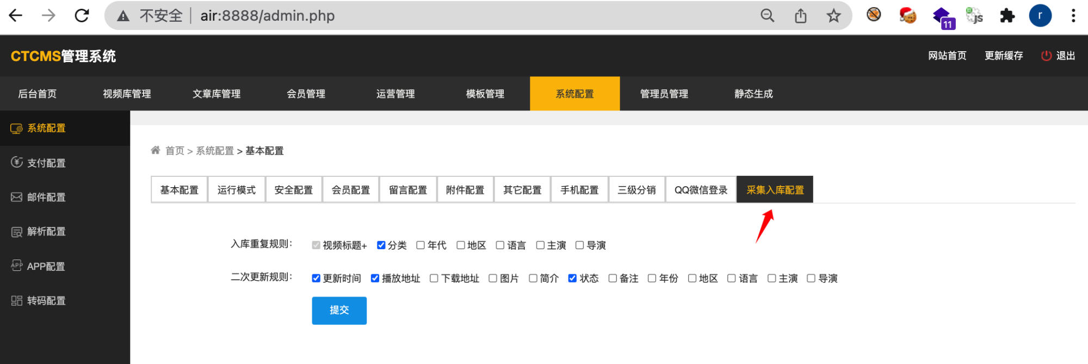
Task: Go back with the browser back arrow
Action: point(16,15)
